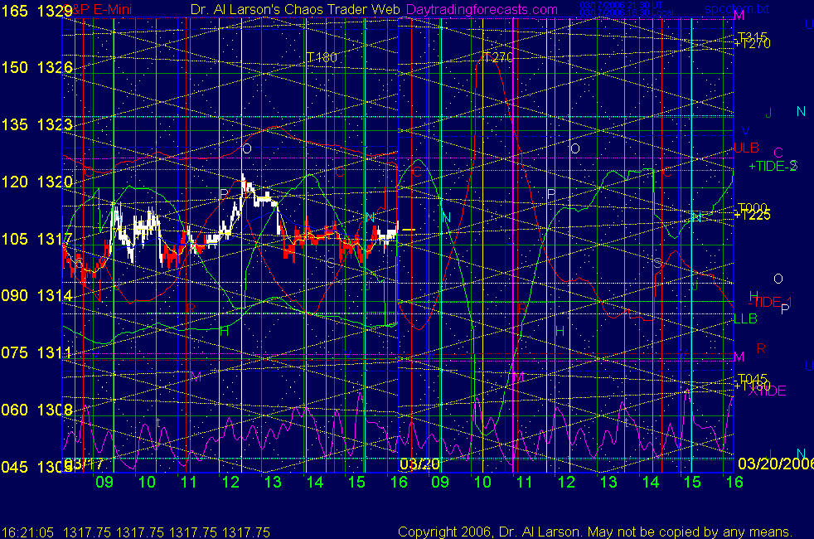Screen dimensions: 814x539
Task: Click the "075 1311" price axis label
Action: click(x=36, y=352)
